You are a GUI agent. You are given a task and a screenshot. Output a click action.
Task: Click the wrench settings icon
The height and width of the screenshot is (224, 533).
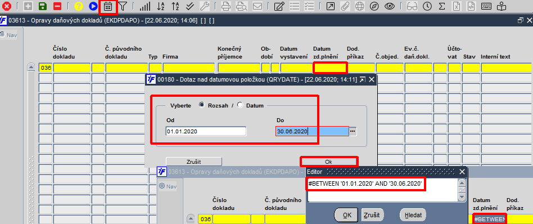(204, 6)
